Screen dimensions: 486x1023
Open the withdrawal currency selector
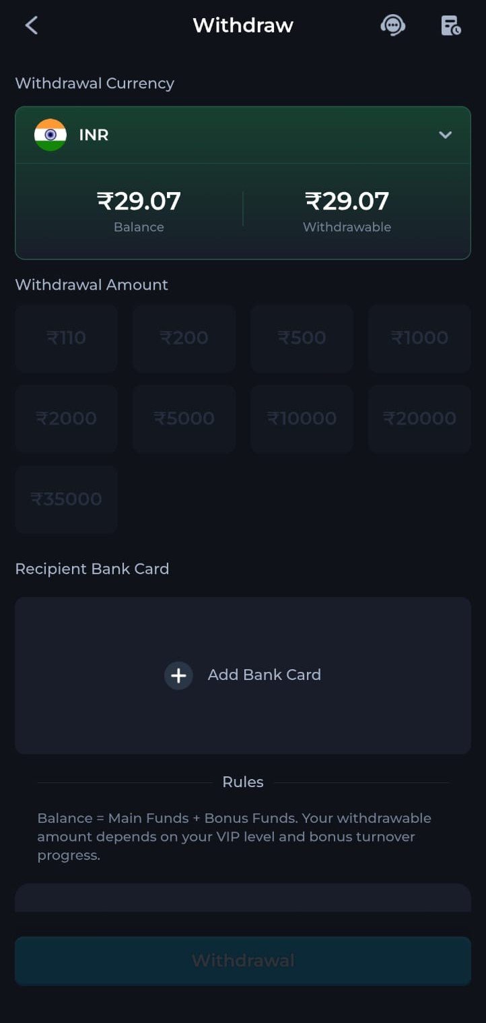[242, 135]
